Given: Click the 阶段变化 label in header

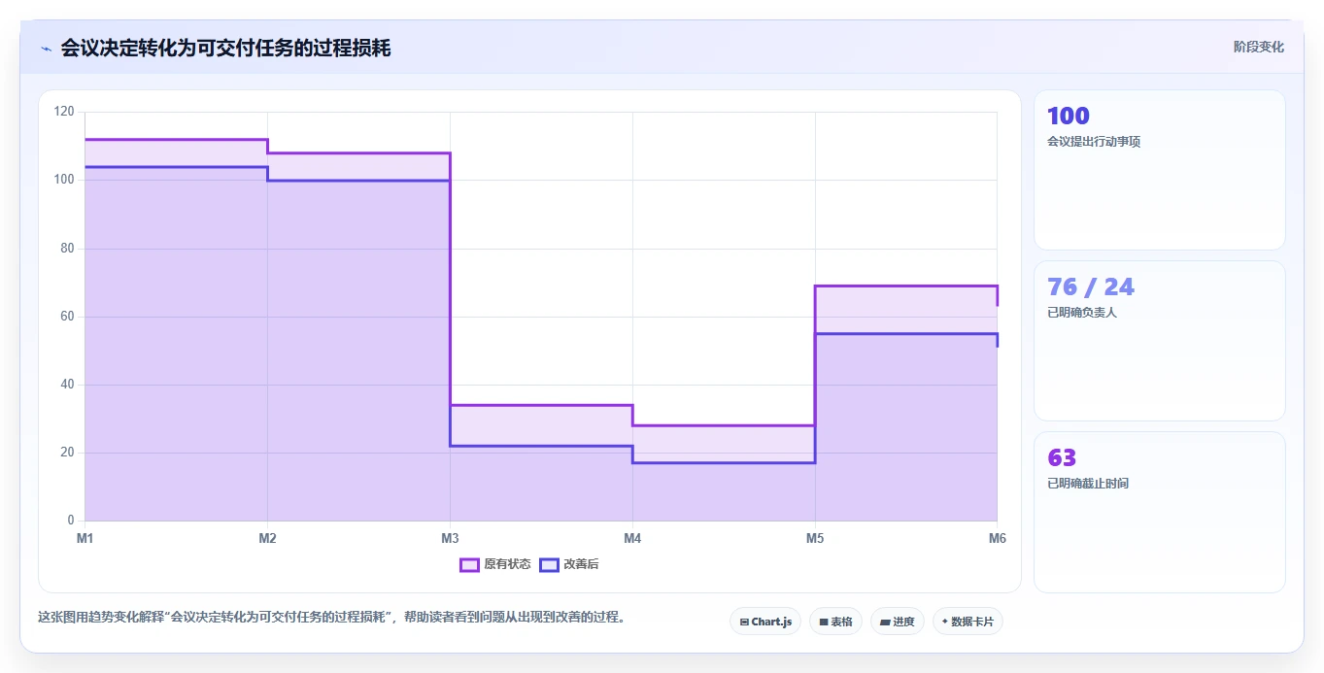Looking at the screenshot, I should [1259, 48].
